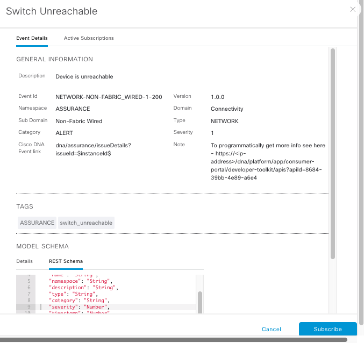Open the Active Subscriptions tab
The height and width of the screenshot is (343, 364).
[89, 38]
